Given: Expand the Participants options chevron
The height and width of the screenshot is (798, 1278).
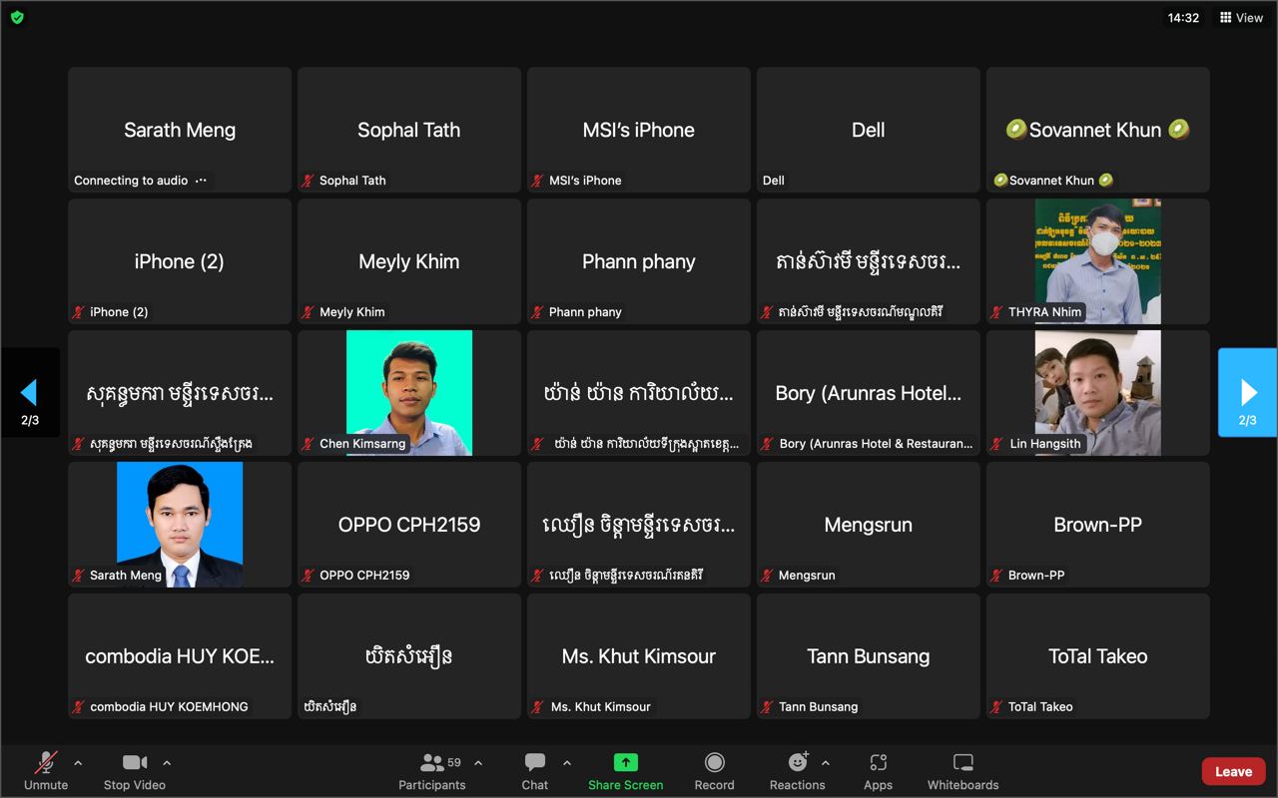Looking at the screenshot, I should pyautogui.click(x=478, y=763).
